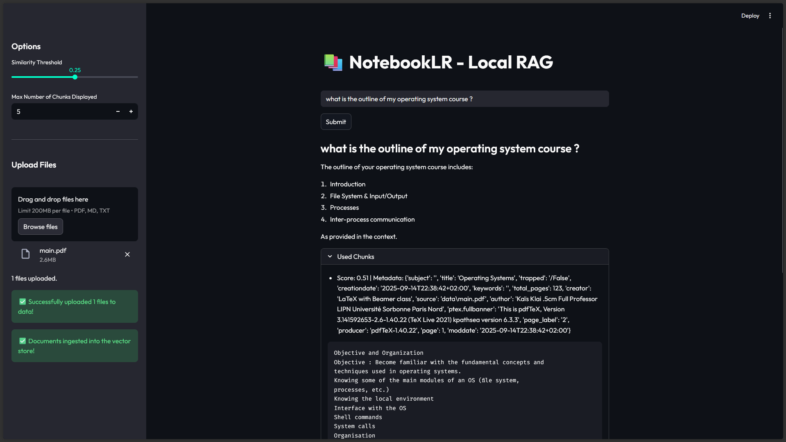Decrease Max Chunks with the minus icon

pyautogui.click(x=118, y=111)
